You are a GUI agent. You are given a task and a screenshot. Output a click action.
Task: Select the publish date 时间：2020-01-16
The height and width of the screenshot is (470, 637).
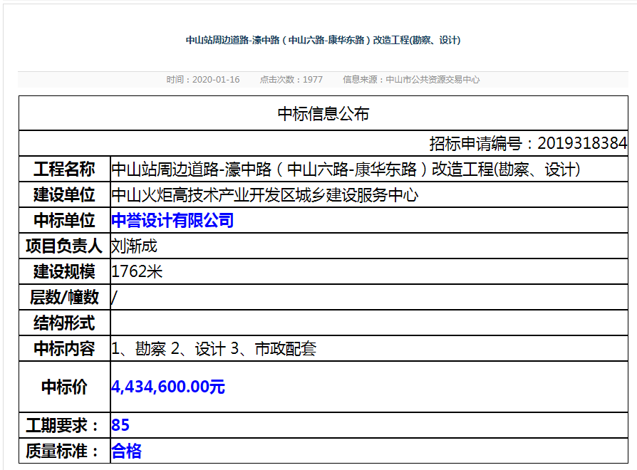[203, 80]
